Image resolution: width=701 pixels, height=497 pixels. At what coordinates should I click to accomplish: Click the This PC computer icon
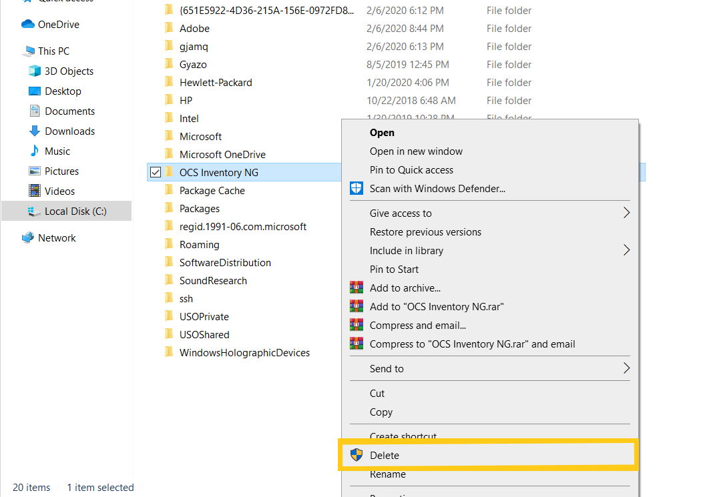click(x=30, y=51)
